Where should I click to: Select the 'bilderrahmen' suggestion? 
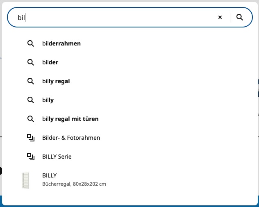click(61, 43)
